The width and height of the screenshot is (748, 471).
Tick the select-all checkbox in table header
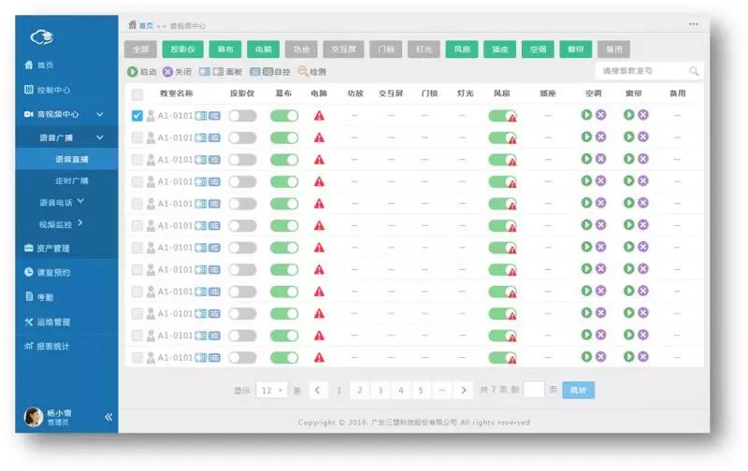[x=137, y=94]
